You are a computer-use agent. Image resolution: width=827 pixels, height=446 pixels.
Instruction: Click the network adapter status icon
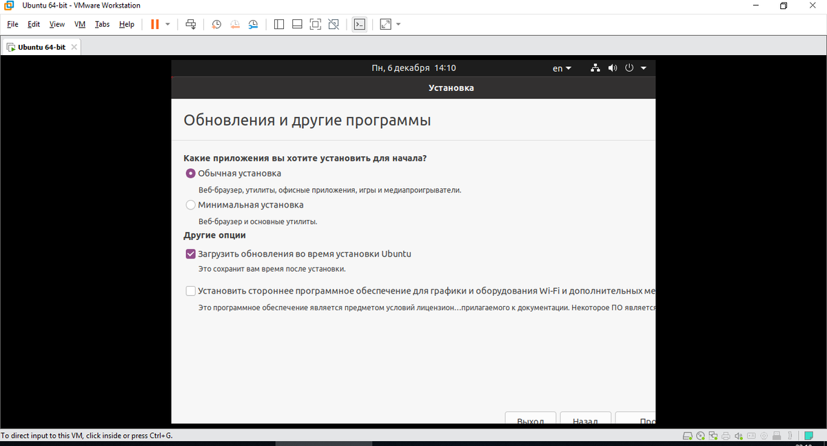[x=713, y=436]
